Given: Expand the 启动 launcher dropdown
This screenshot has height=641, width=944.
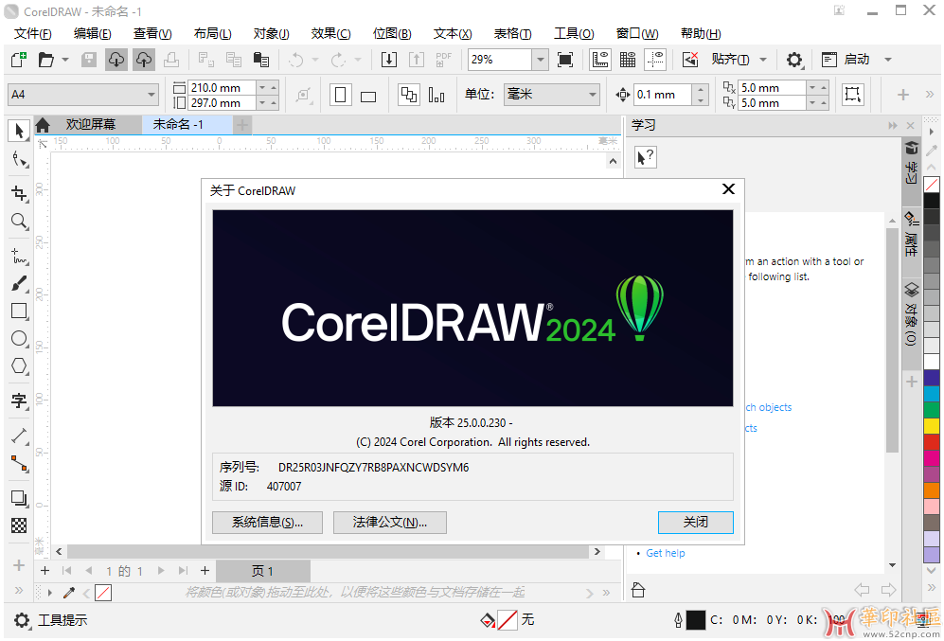Looking at the screenshot, I should [x=887, y=60].
